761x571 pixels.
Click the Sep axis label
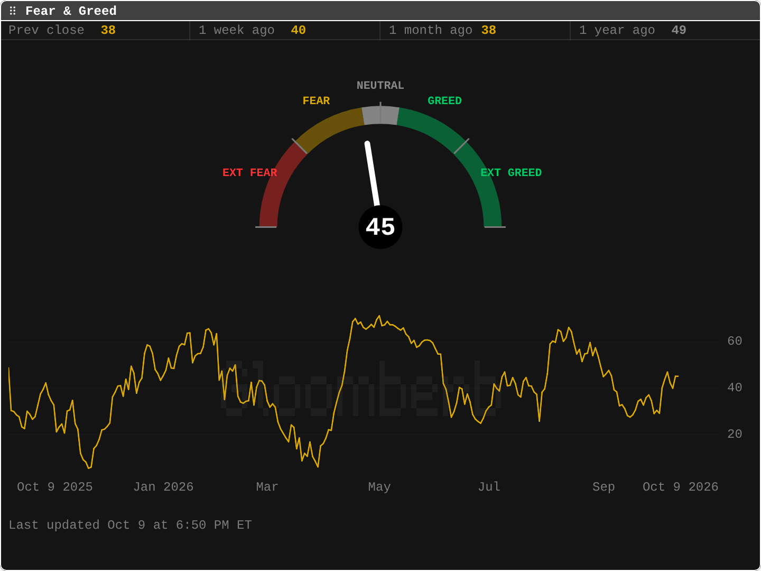click(x=604, y=487)
